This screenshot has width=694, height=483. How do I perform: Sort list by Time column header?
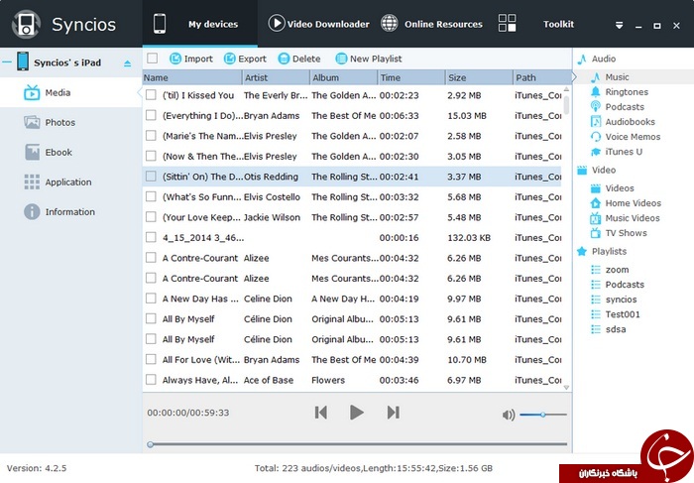point(411,77)
